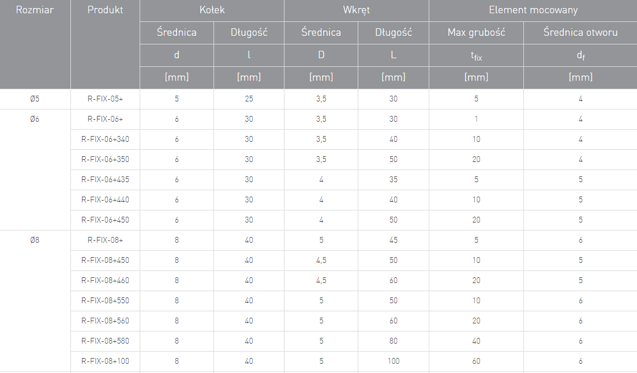This screenshot has height=373, width=637.
Task: Select the Produkt column header
Action: pos(105,10)
